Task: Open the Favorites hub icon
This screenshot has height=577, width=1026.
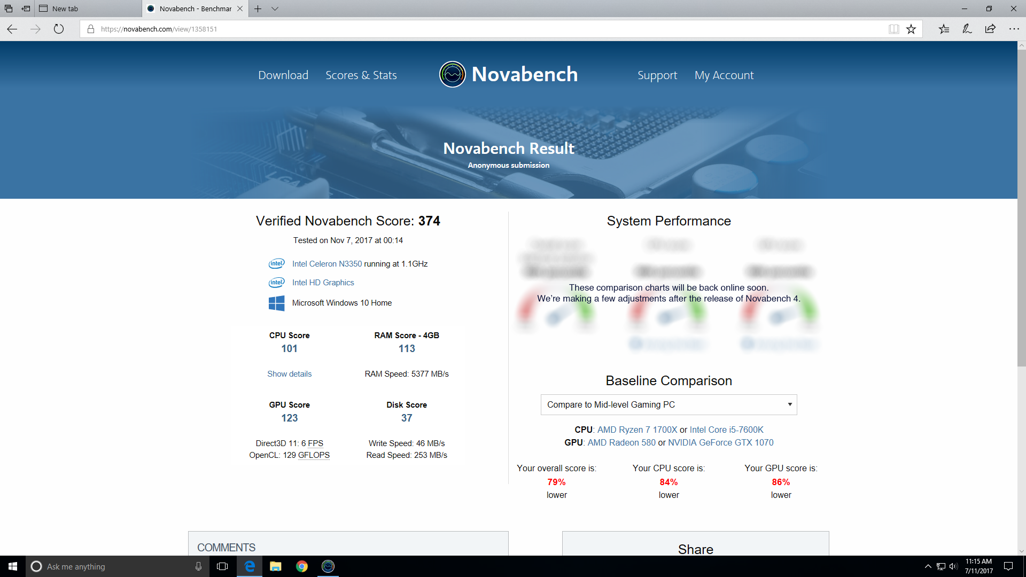Action: point(944,29)
